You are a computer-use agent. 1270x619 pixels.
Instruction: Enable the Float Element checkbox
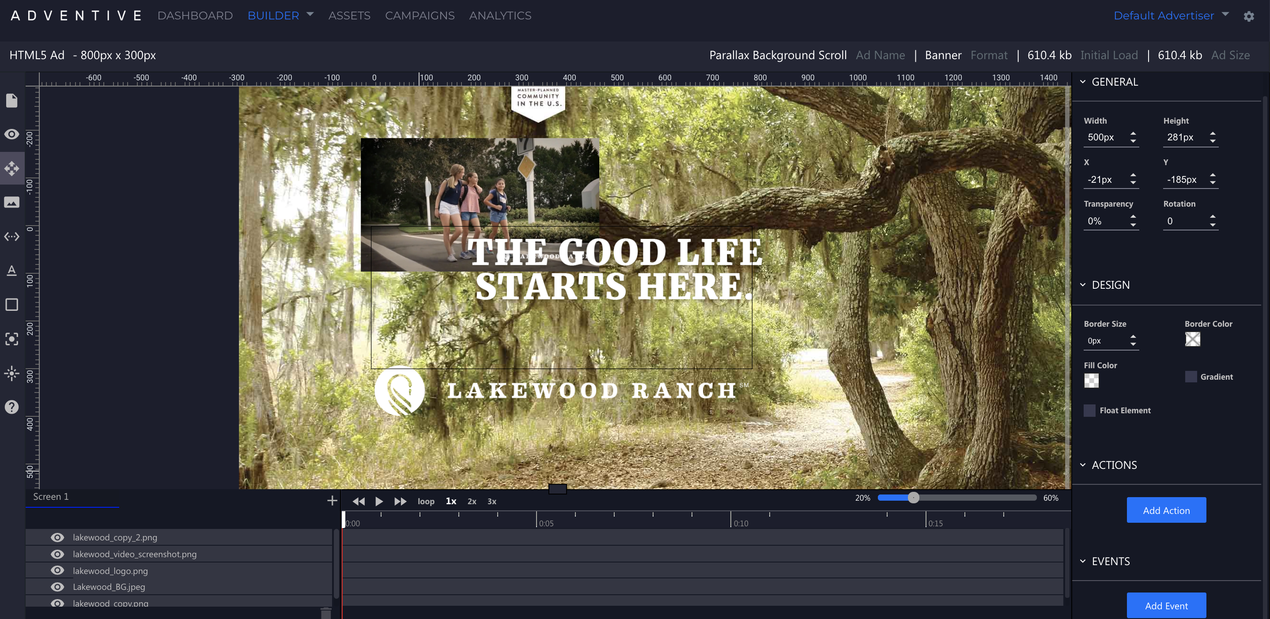pos(1089,410)
